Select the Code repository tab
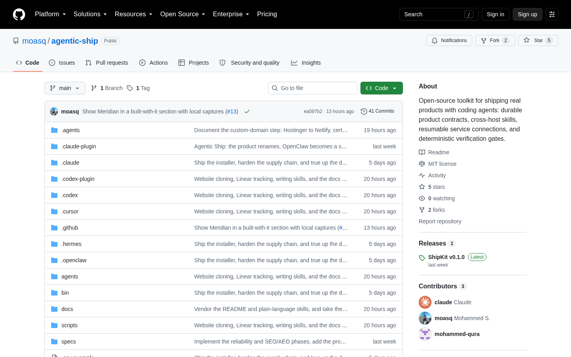 [x=28, y=63]
